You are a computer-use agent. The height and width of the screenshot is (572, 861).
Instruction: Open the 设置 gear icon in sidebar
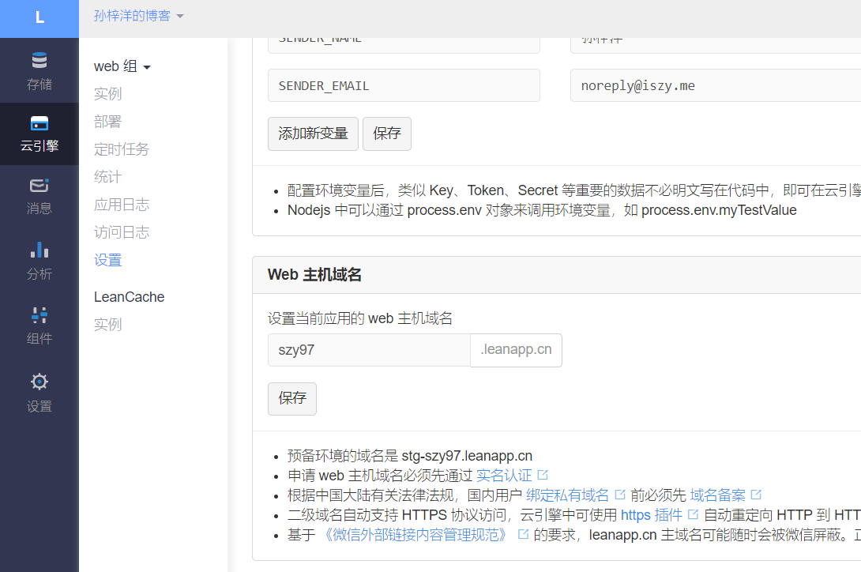[39, 382]
